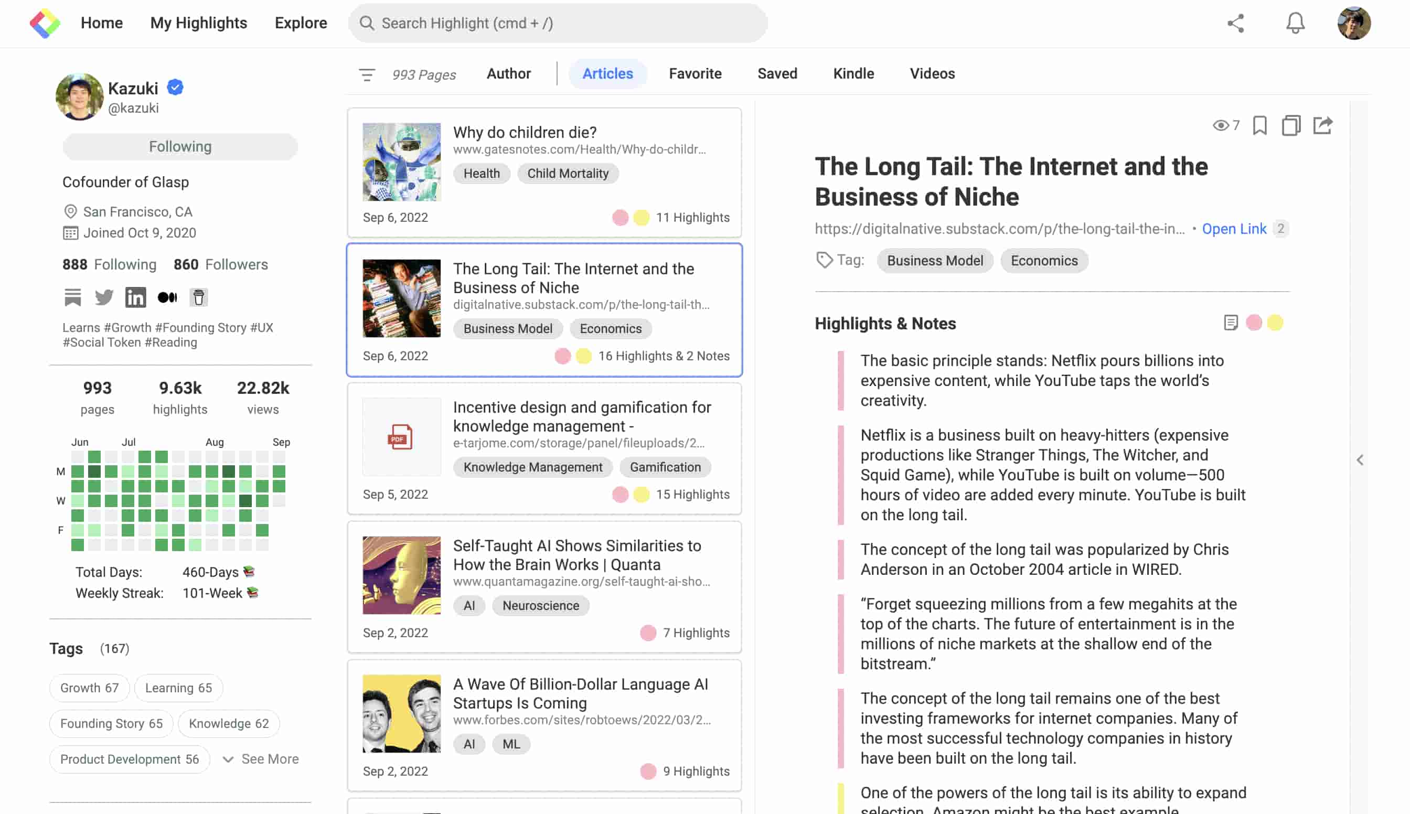Click the copy highlights icon

(x=1291, y=125)
